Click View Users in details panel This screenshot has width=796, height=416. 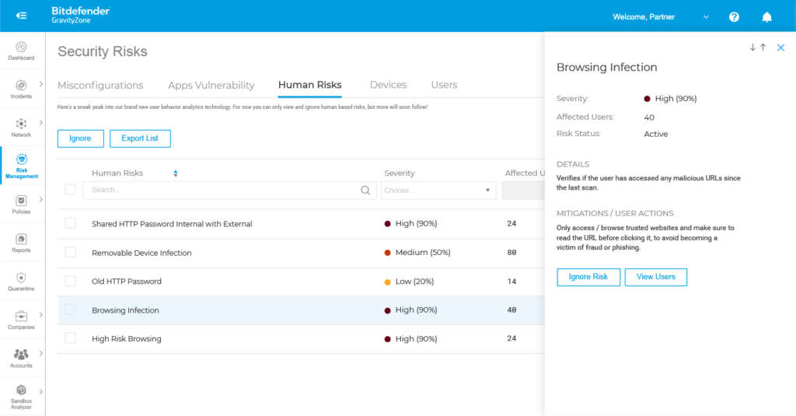click(x=655, y=277)
